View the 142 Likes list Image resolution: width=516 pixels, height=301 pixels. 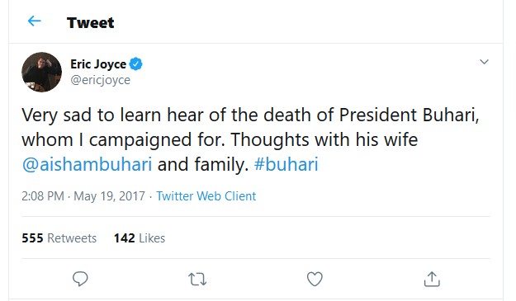coord(140,238)
